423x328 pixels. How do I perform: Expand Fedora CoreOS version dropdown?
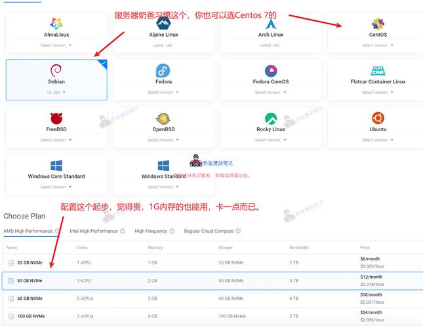click(270, 92)
